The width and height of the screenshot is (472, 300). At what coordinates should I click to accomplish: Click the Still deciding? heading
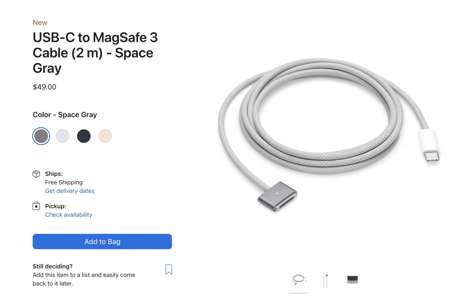tap(53, 266)
